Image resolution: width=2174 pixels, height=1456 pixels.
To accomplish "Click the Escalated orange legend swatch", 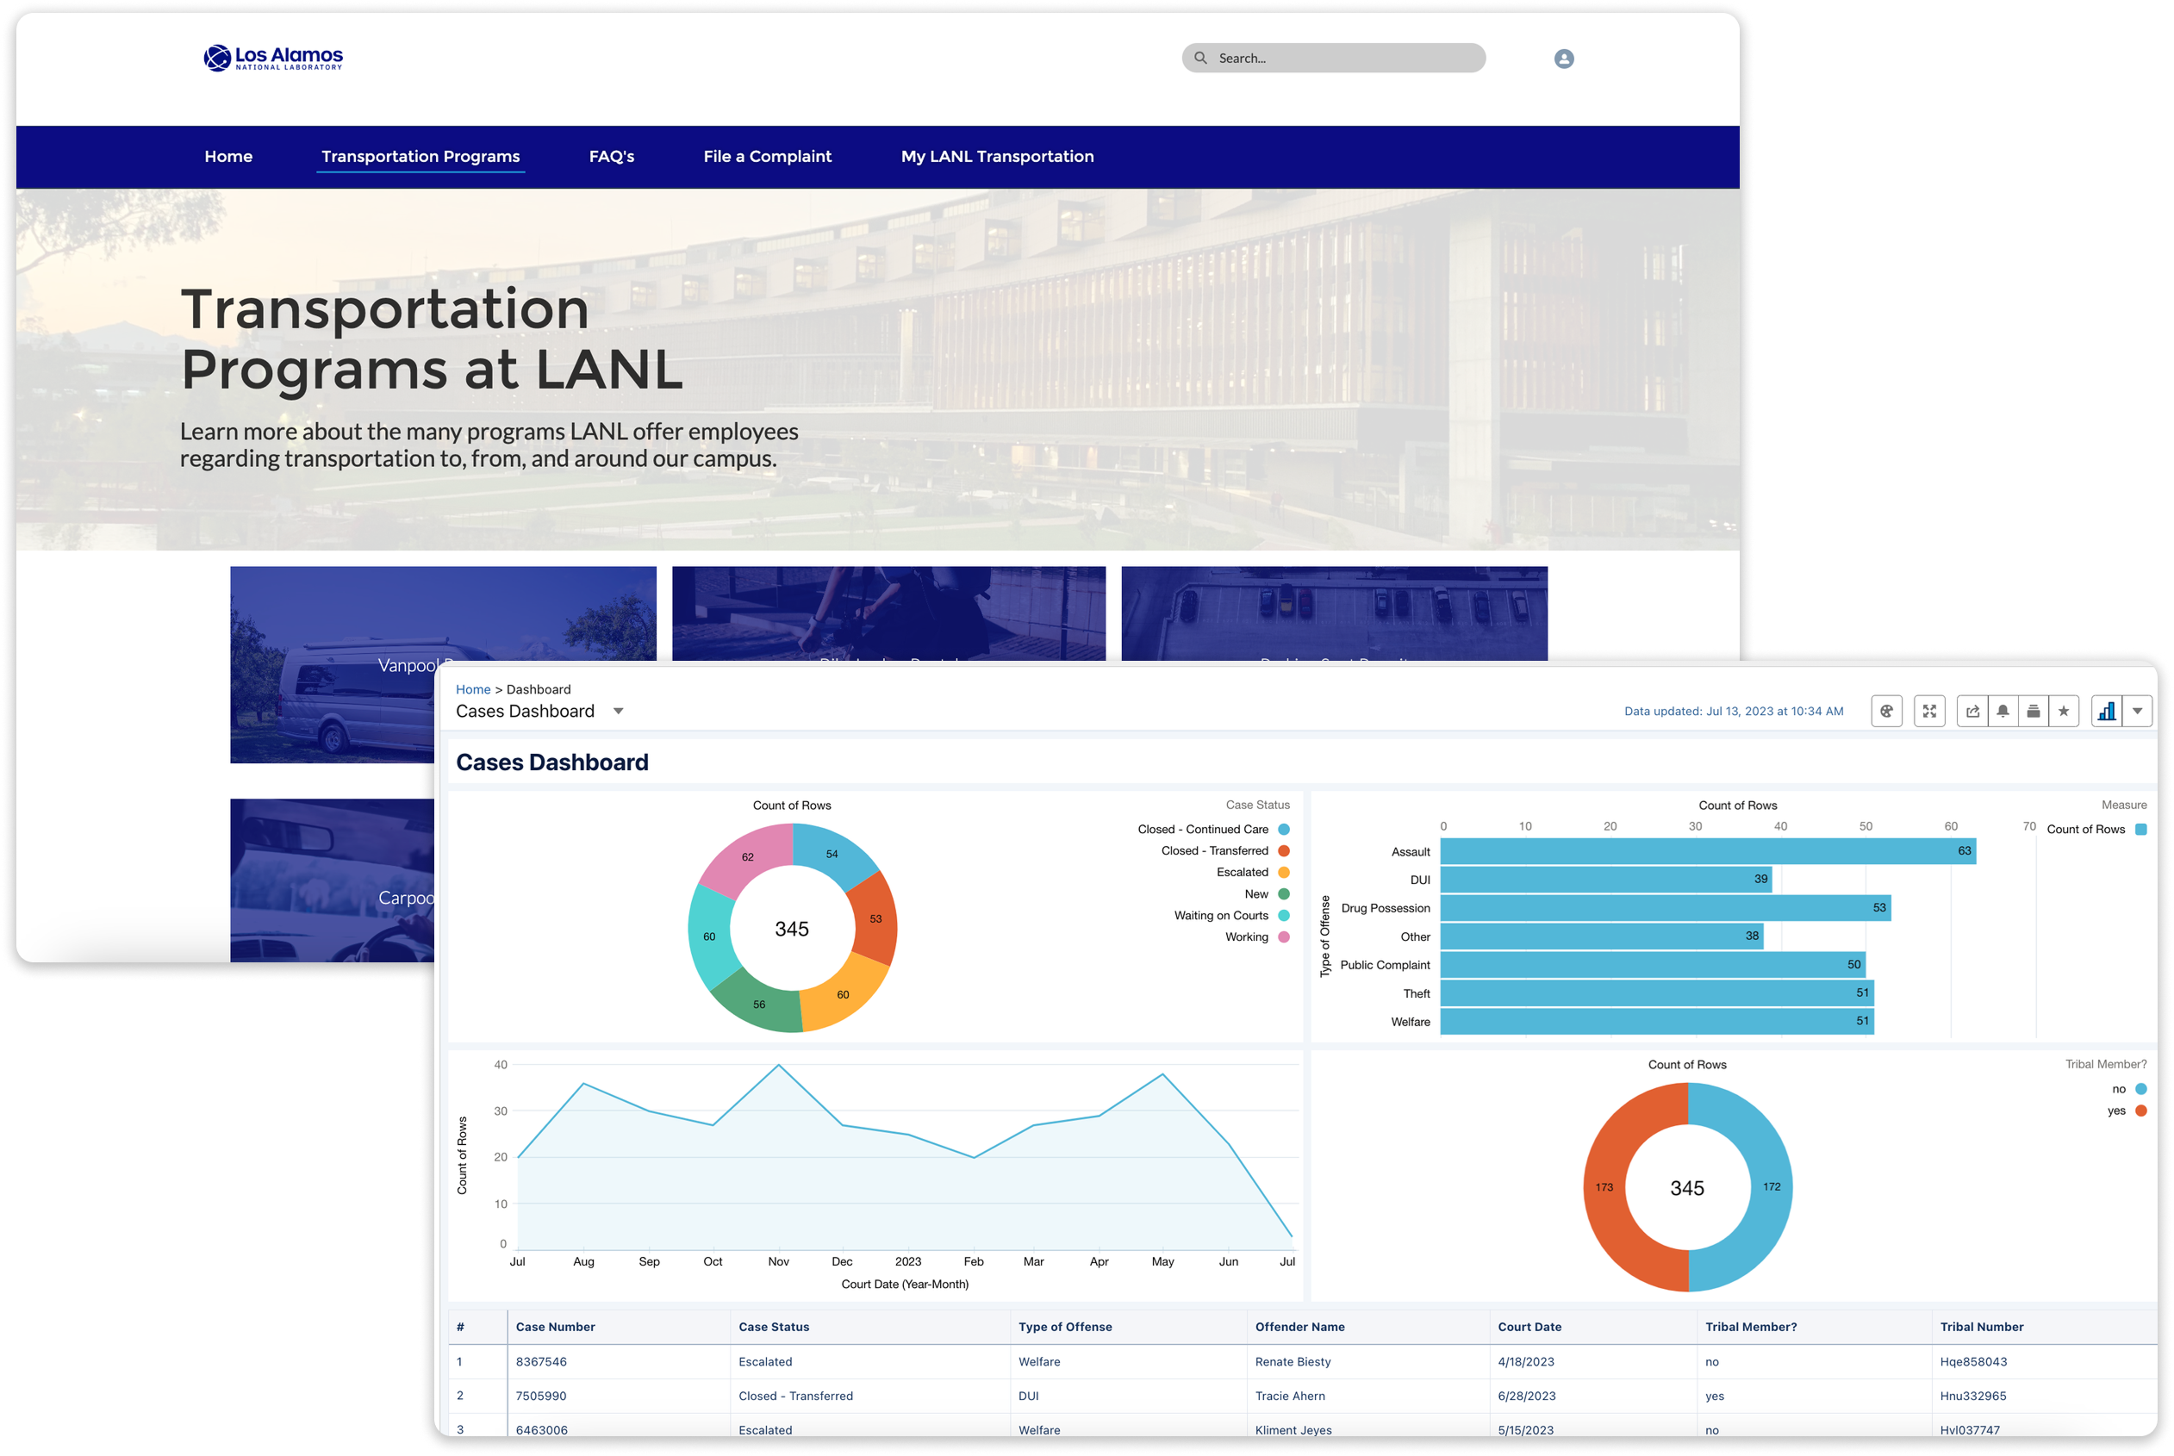I will pos(1283,872).
